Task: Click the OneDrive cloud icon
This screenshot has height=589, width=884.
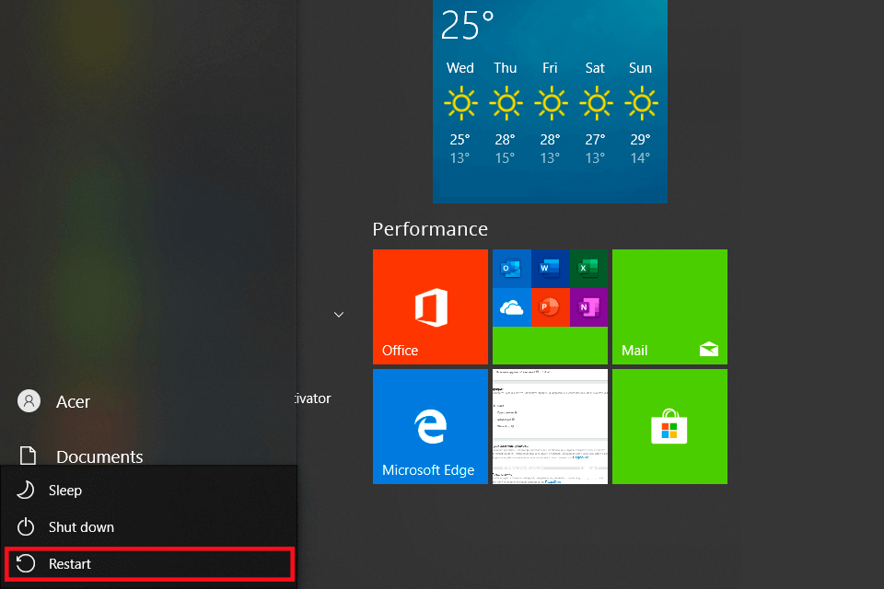Action: click(511, 307)
